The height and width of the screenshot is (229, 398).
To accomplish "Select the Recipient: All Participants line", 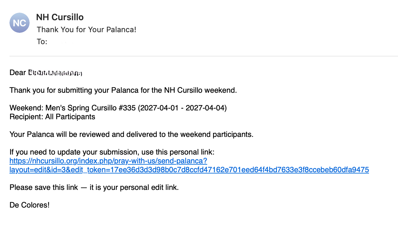I will click(52, 117).
